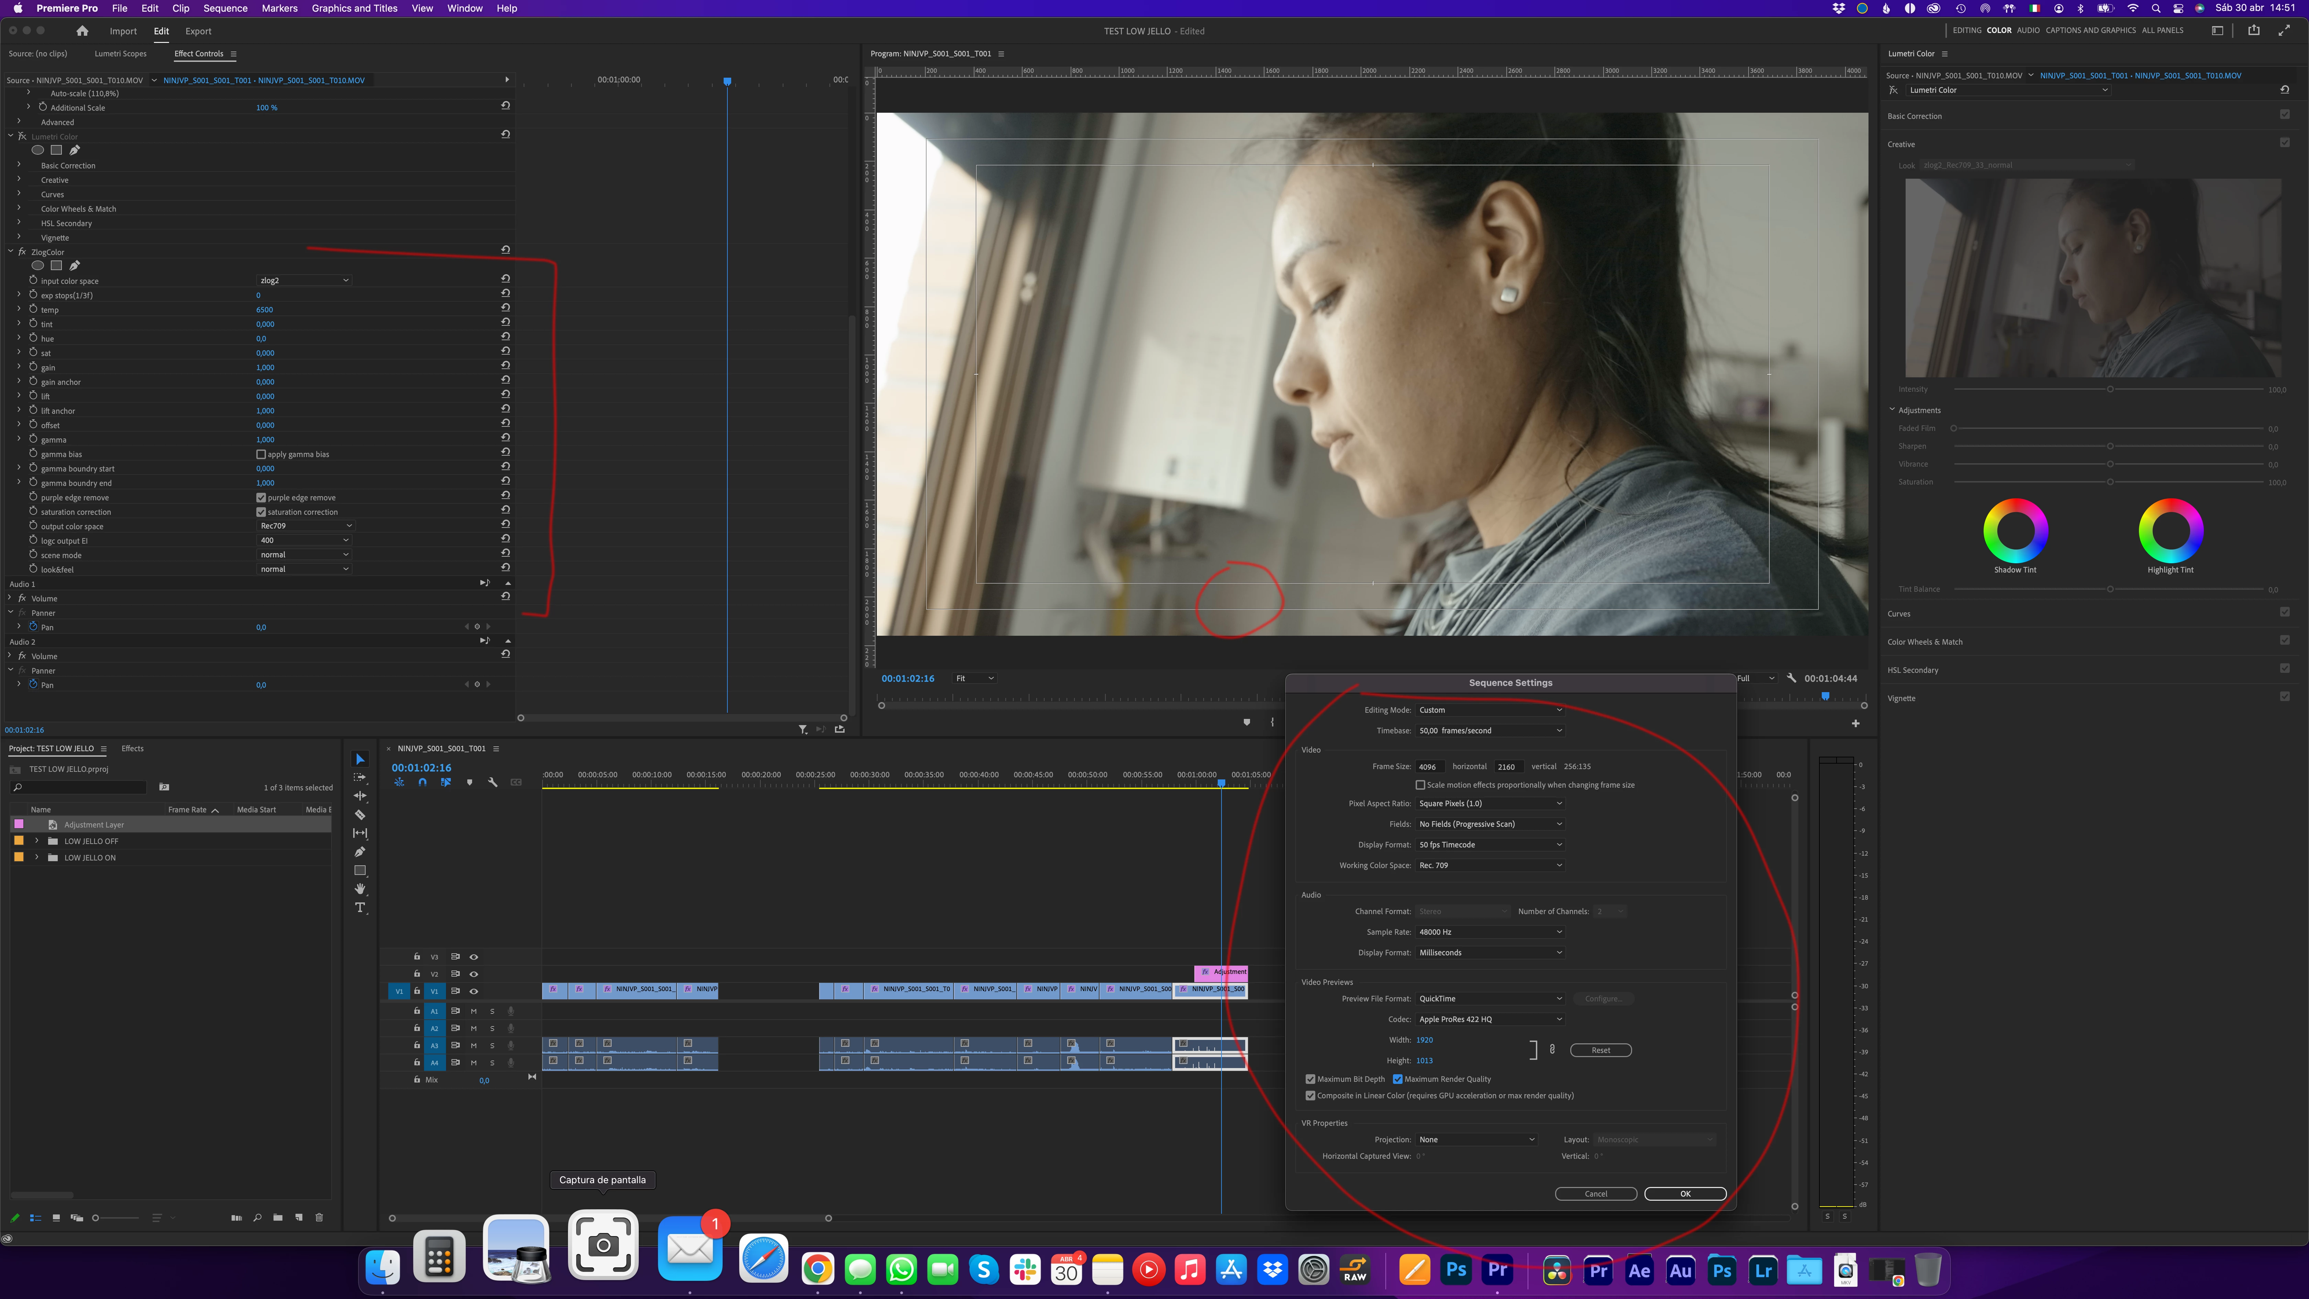Enable scale motion effects proportionally checkbox

pos(1420,785)
